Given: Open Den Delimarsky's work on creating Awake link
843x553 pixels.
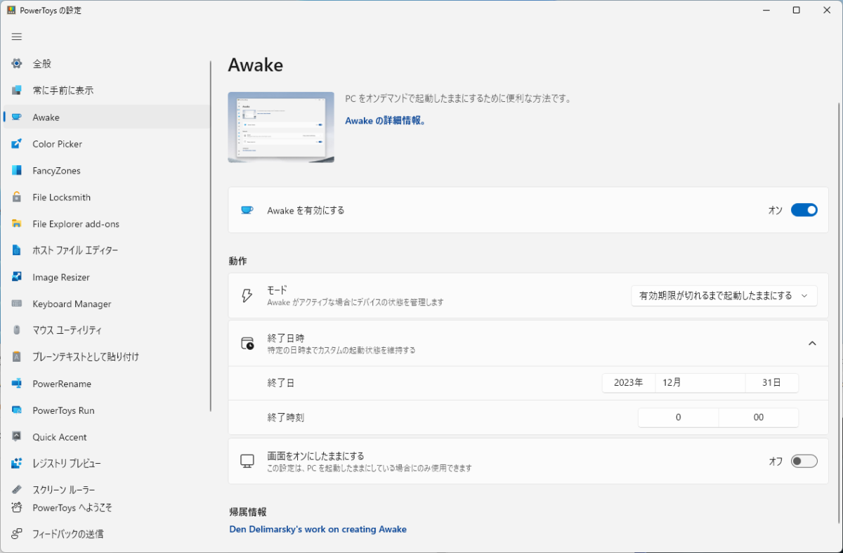Looking at the screenshot, I should [318, 529].
